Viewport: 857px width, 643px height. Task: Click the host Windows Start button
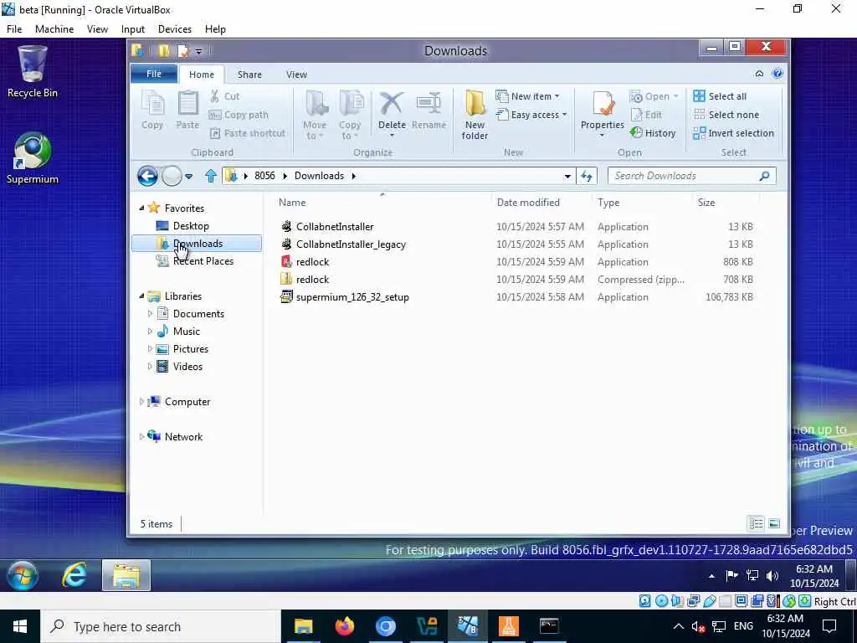click(20, 626)
